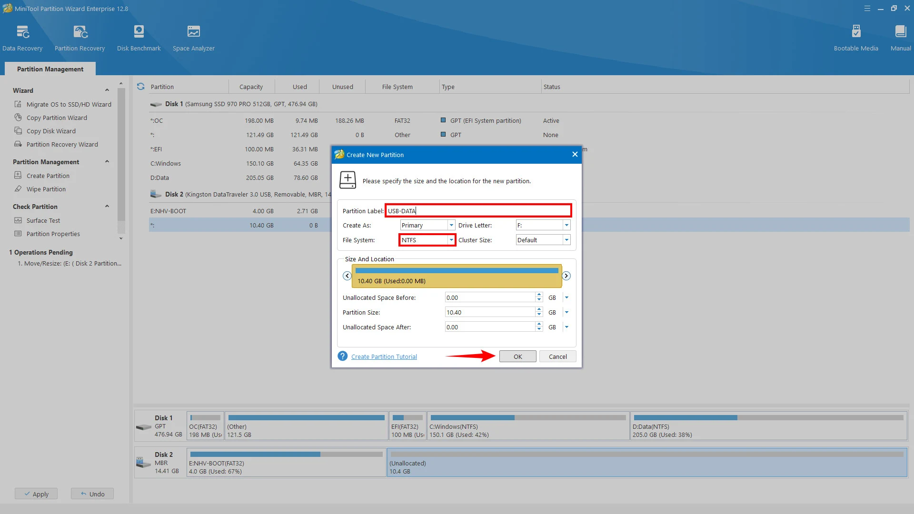Run Surface Test from the sidebar
This screenshot has width=914, height=514.
tap(37, 220)
